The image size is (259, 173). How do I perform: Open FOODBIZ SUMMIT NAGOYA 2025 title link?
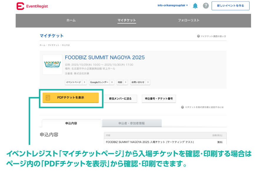click(105, 58)
